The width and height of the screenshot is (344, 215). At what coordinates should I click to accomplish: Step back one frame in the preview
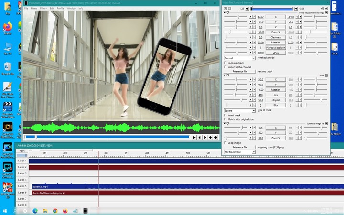200,137
